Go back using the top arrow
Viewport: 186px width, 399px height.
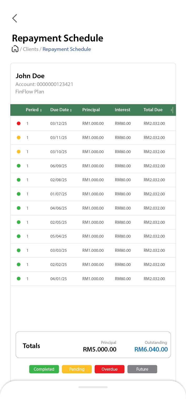(15, 18)
